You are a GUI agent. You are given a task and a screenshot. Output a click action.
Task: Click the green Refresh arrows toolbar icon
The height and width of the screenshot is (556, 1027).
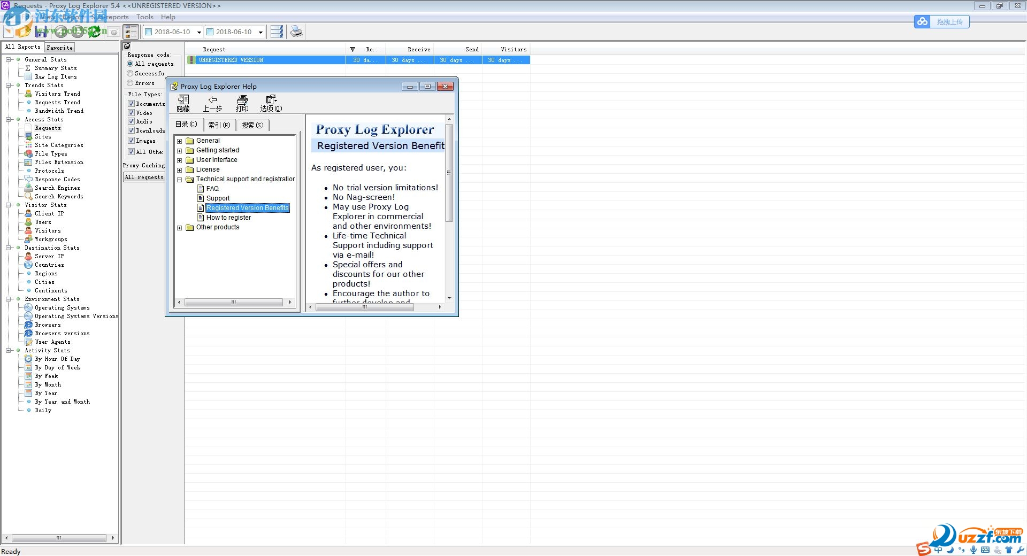point(95,32)
